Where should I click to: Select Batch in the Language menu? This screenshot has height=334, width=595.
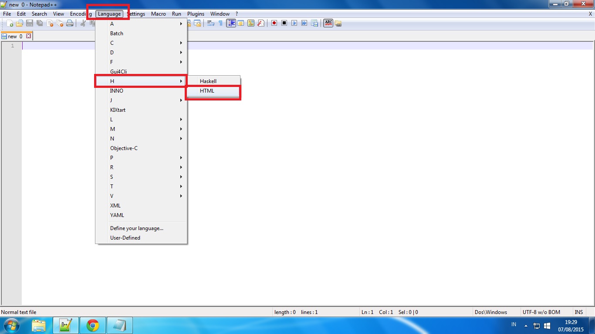(x=142, y=33)
